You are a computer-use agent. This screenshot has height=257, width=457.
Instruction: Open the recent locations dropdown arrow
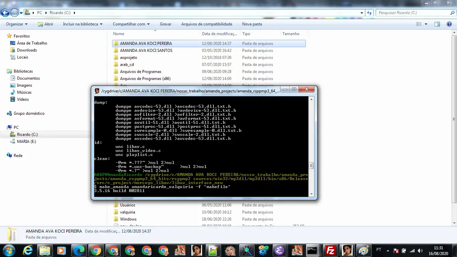click(21, 13)
